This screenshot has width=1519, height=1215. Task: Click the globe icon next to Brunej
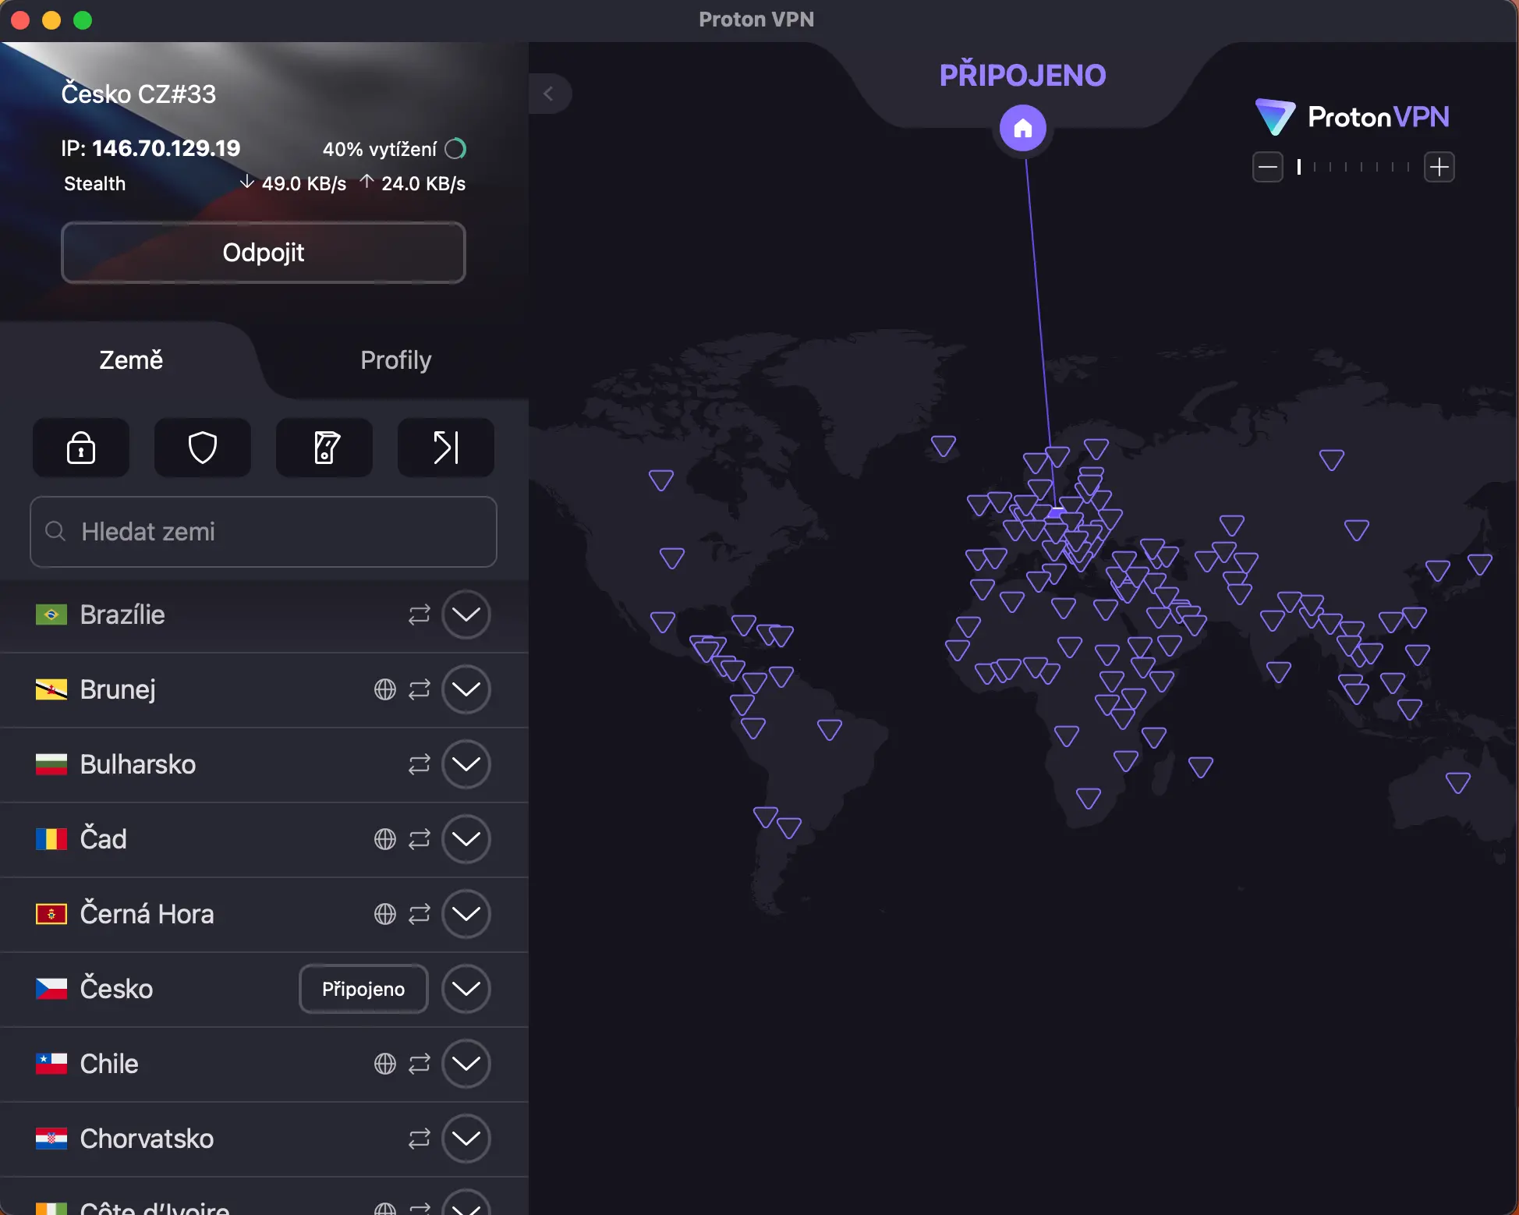click(x=384, y=689)
